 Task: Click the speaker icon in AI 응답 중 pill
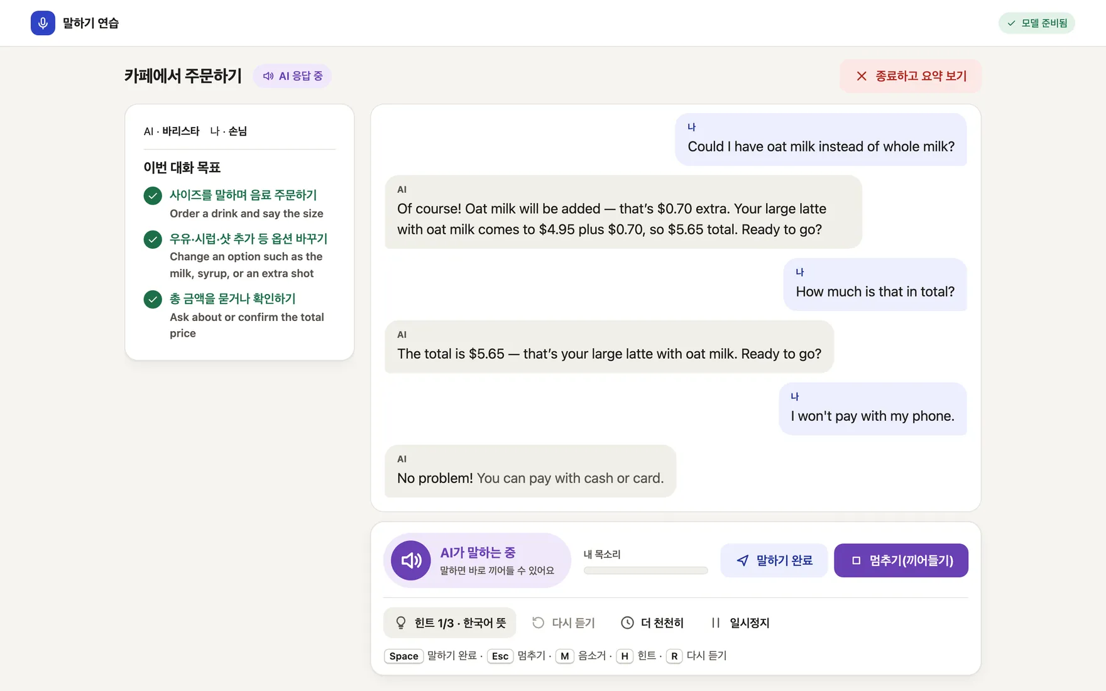(268, 76)
